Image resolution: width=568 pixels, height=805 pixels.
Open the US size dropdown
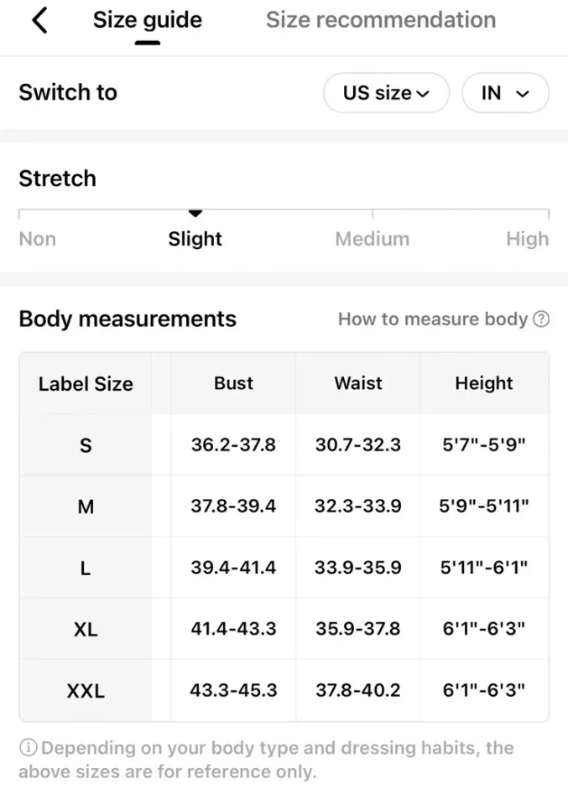pyautogui.click(x=385, y=93)
